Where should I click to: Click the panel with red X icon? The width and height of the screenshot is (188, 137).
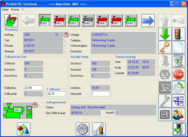[165, 115]
